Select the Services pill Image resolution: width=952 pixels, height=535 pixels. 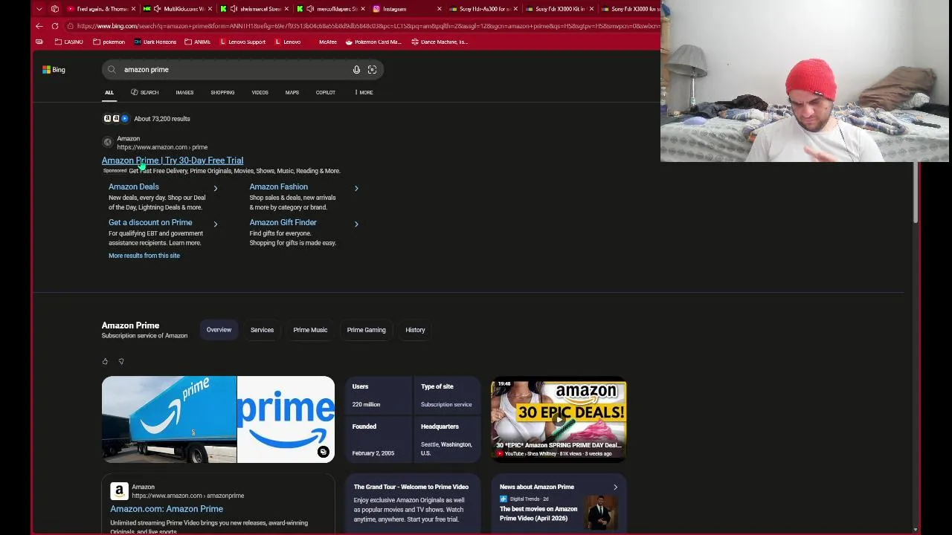[262, 330]
